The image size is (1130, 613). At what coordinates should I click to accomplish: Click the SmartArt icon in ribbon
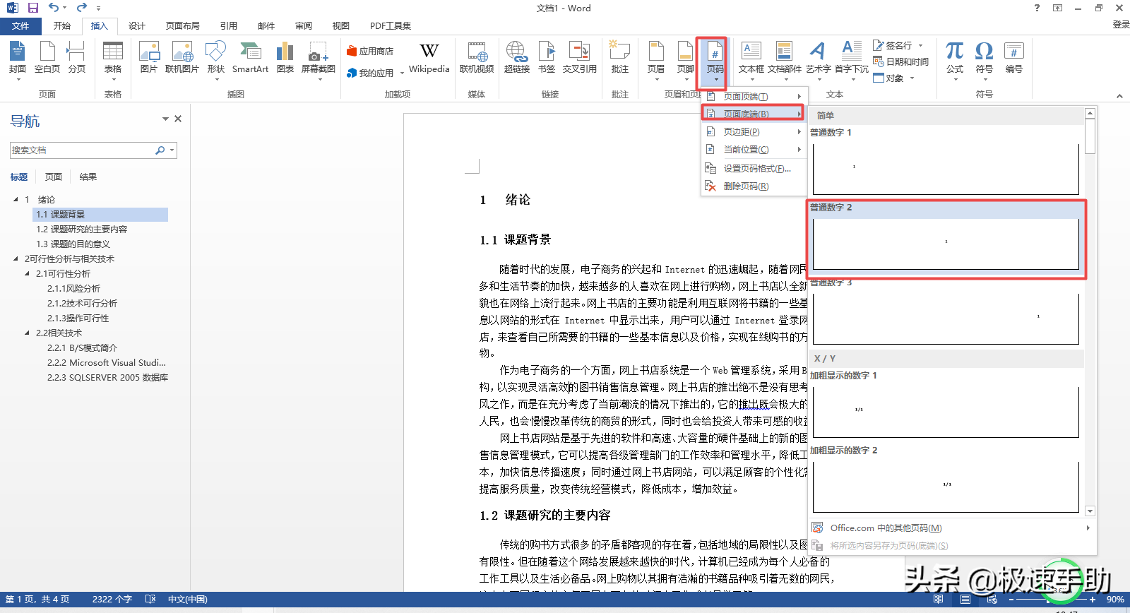coord(250,56)
